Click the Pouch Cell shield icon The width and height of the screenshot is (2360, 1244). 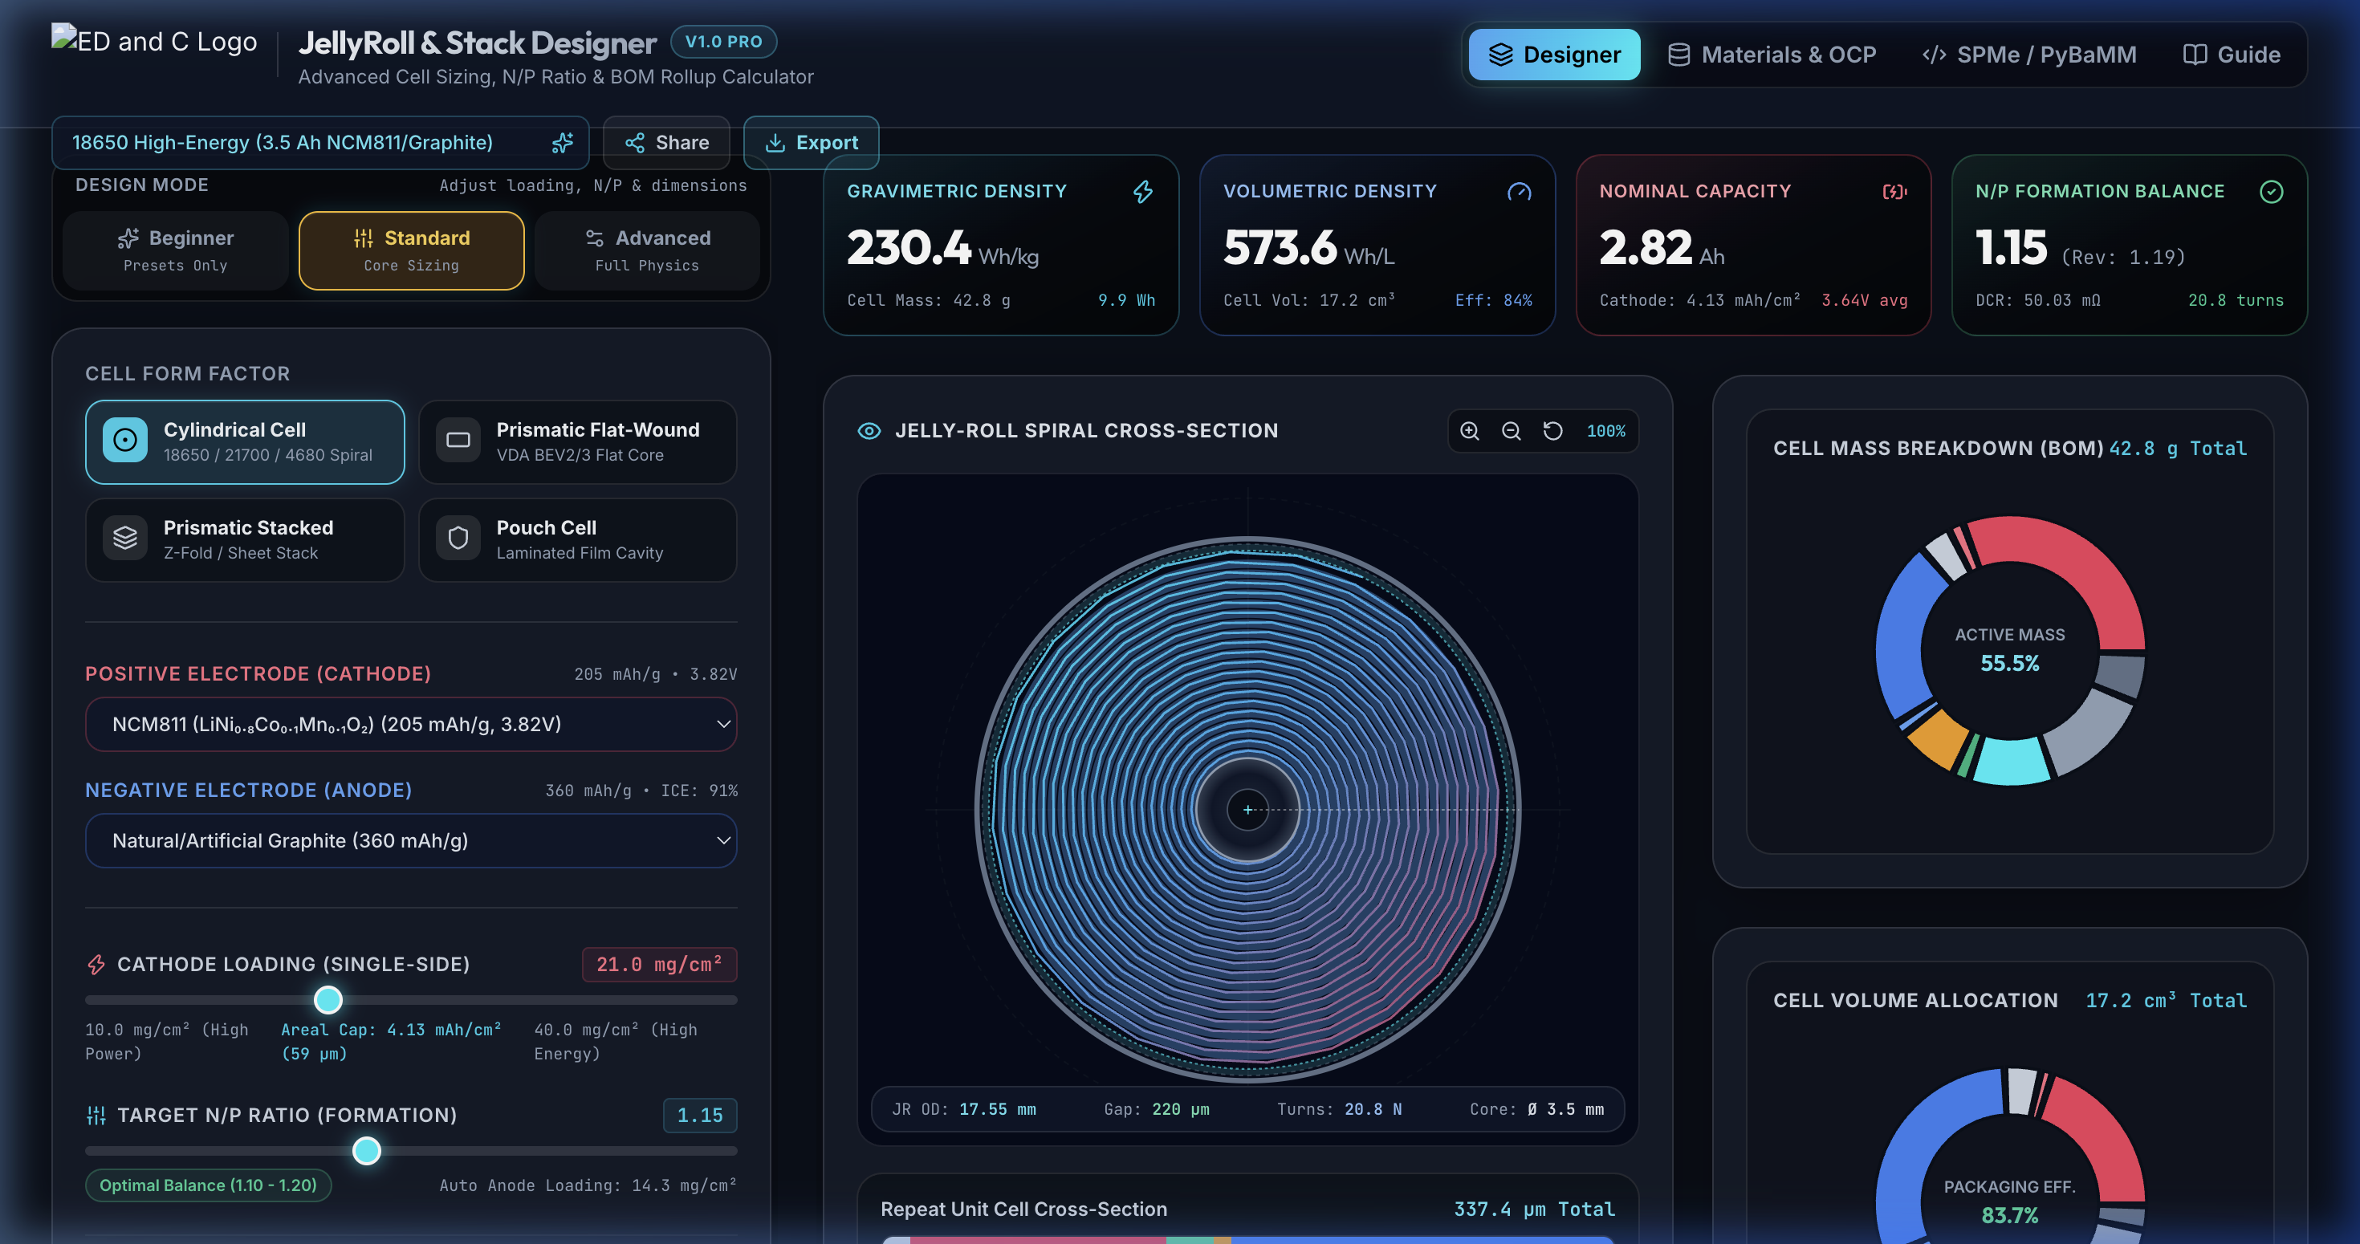pyautogui.click(x=458, y=539)
